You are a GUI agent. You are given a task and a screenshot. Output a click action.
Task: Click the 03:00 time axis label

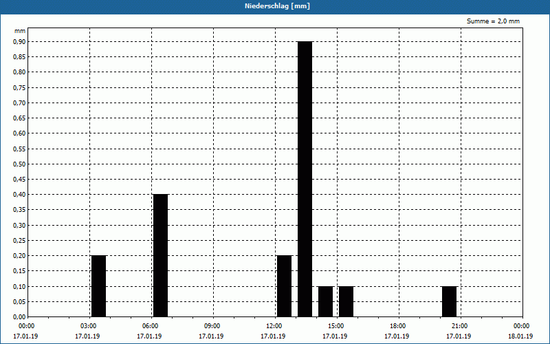click(x=87, y=326)
